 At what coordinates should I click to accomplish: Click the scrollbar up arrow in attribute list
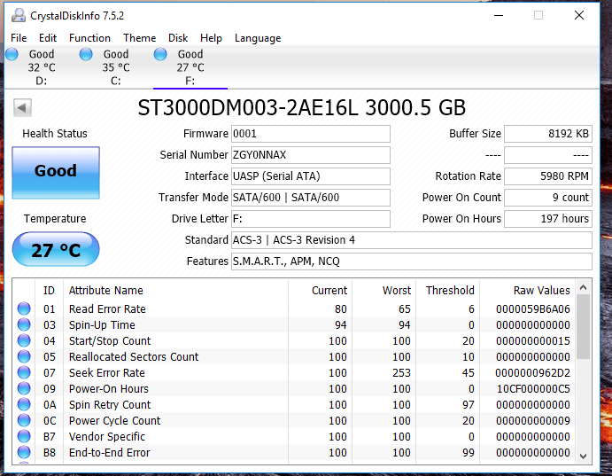point(583,286)
